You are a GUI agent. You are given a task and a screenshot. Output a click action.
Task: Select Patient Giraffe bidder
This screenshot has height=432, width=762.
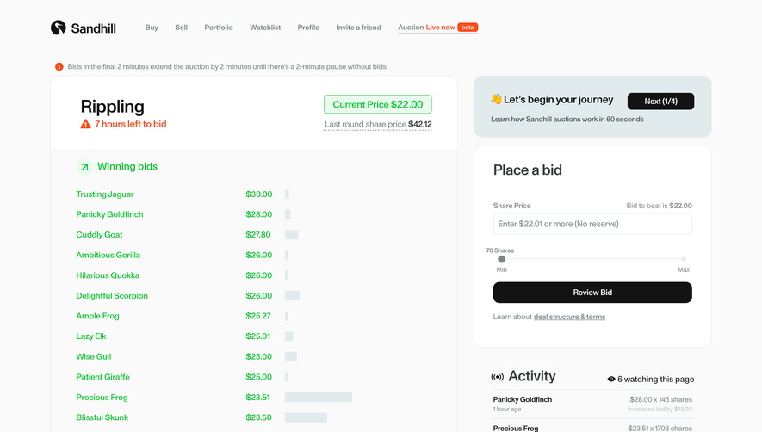point(103,377)
